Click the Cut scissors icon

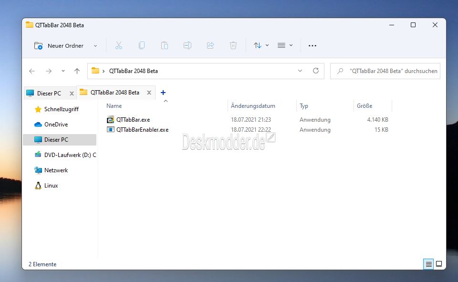(119, 46)
